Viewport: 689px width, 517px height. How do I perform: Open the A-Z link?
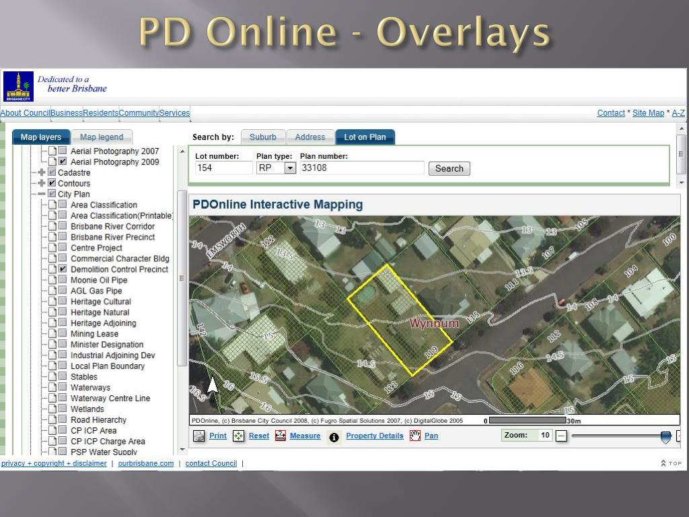pos(678,113)
